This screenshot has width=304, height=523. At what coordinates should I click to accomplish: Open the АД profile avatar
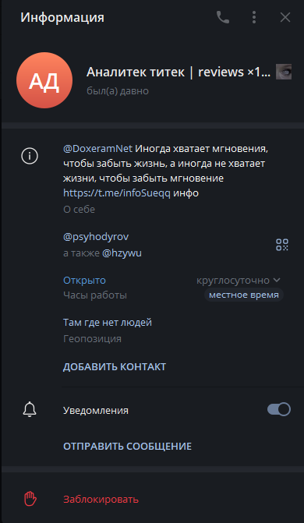(x=44, y=80)
